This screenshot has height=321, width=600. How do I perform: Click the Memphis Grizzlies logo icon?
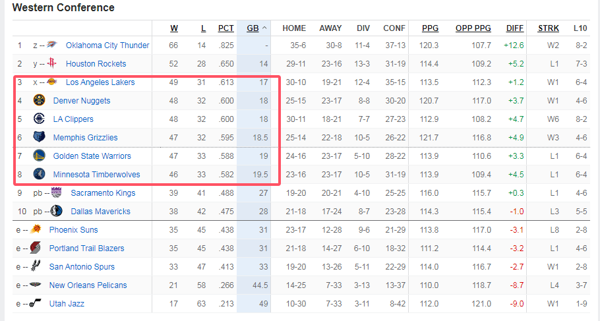coord(39,137)
